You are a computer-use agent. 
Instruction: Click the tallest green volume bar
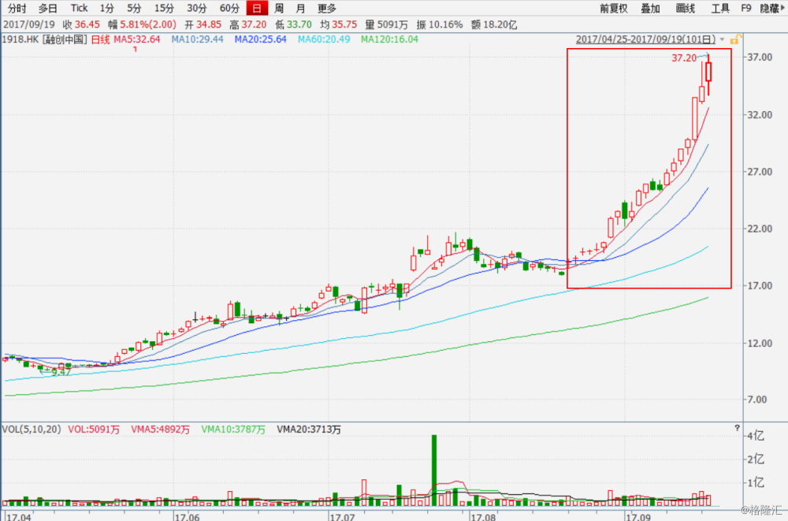point(434,471)
